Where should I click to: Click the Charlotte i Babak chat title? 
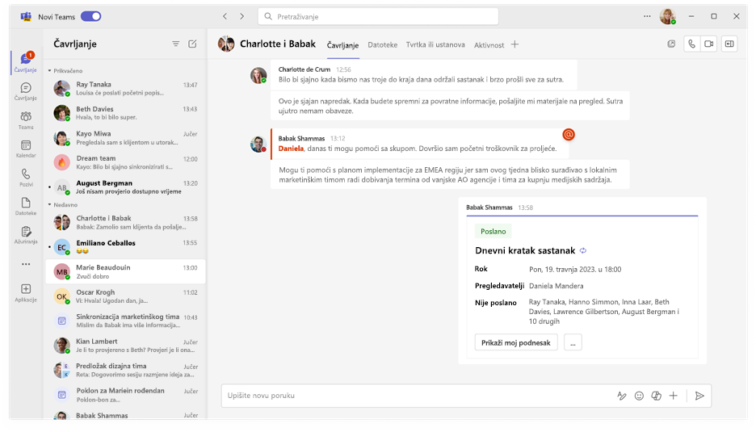click(278, 44)
